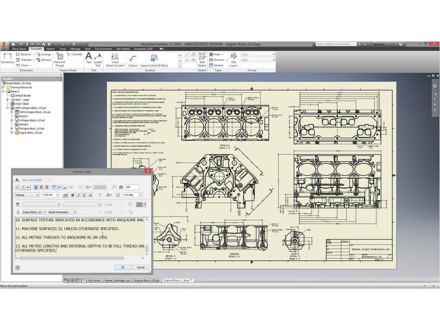
Task: Open the Engine Block, LS3.ipt document tab
Action: 147,280
